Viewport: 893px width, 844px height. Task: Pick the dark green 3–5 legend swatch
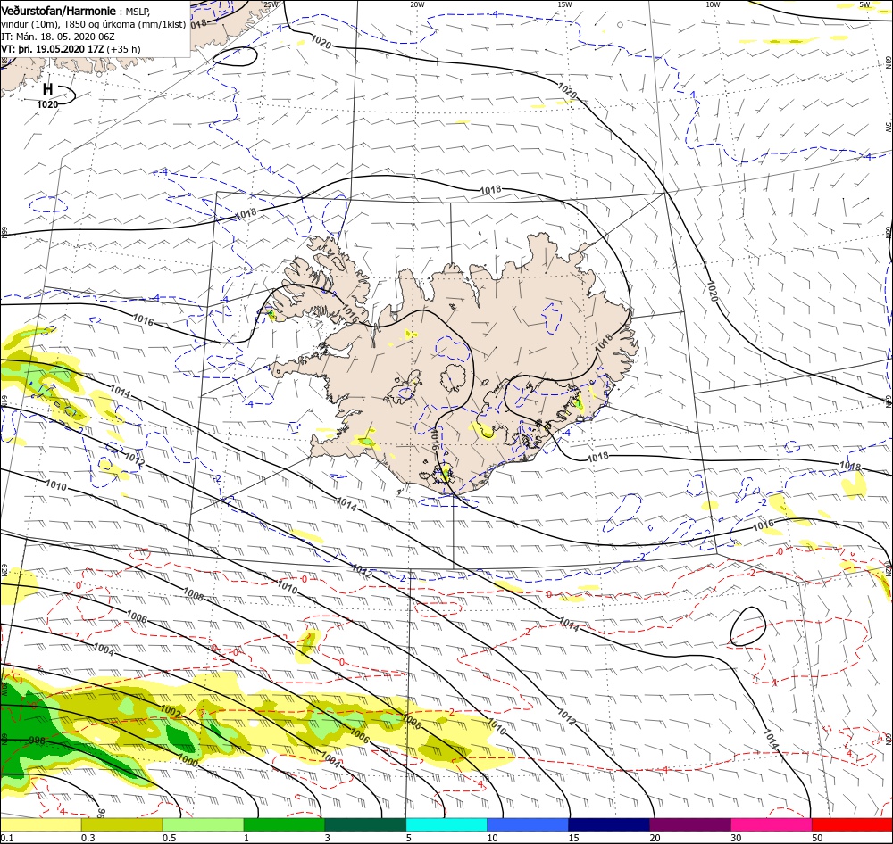pyautogui.click(x=365, y=824)
